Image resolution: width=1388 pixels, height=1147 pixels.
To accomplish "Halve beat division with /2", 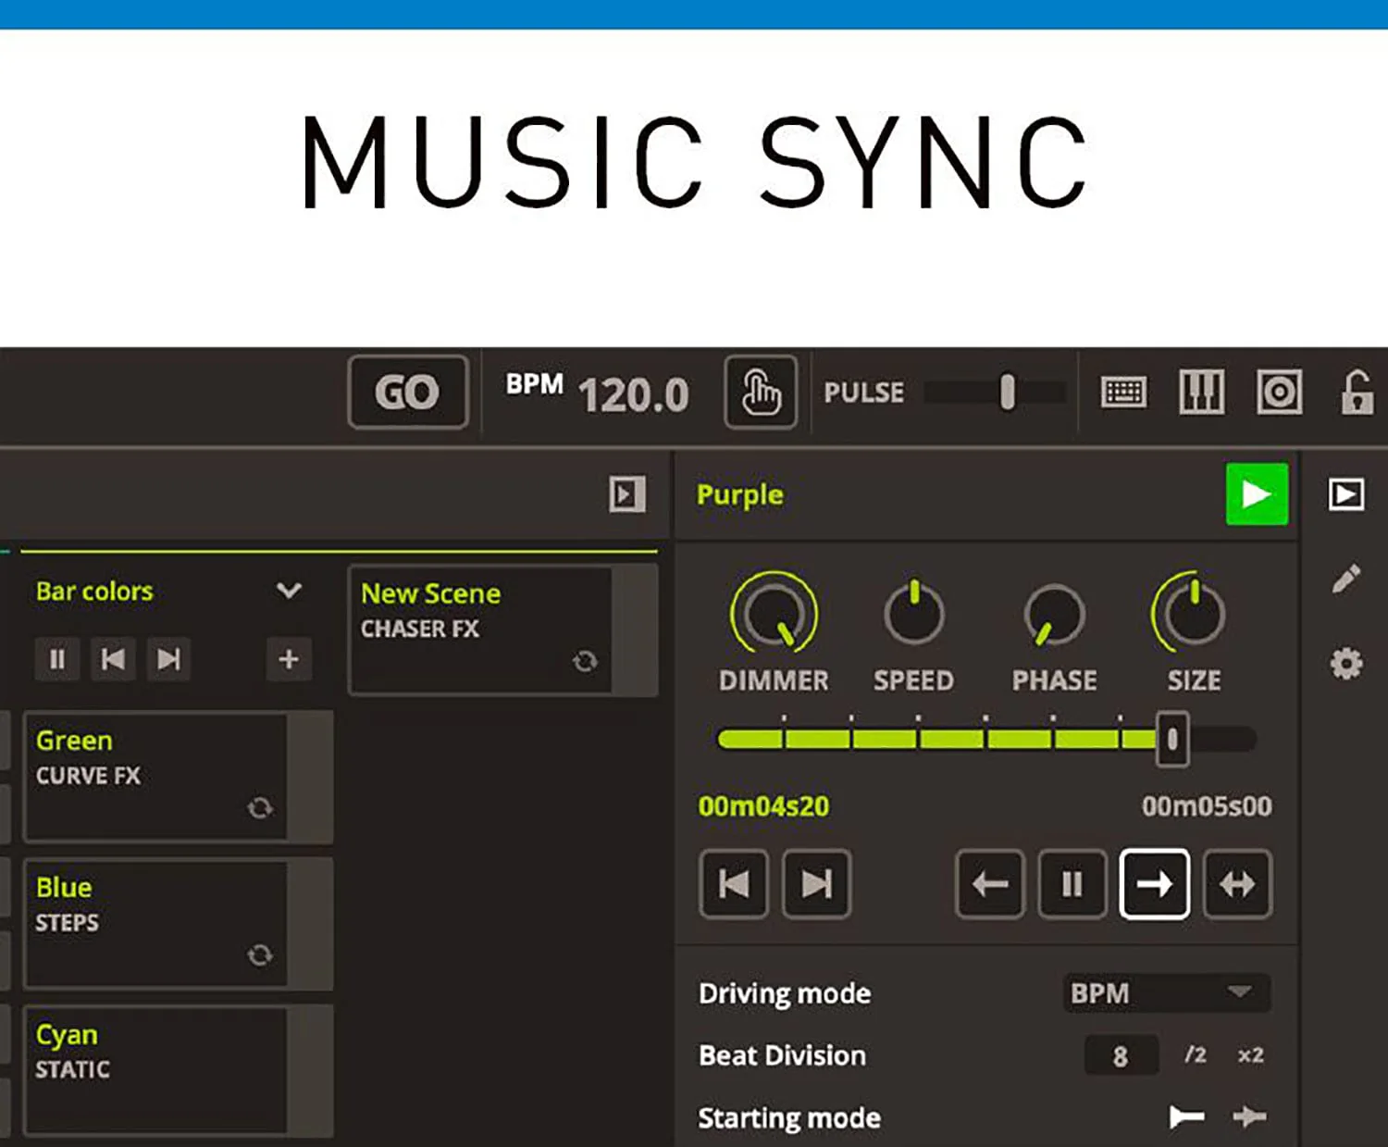I will click(x=1196, y=1055).
